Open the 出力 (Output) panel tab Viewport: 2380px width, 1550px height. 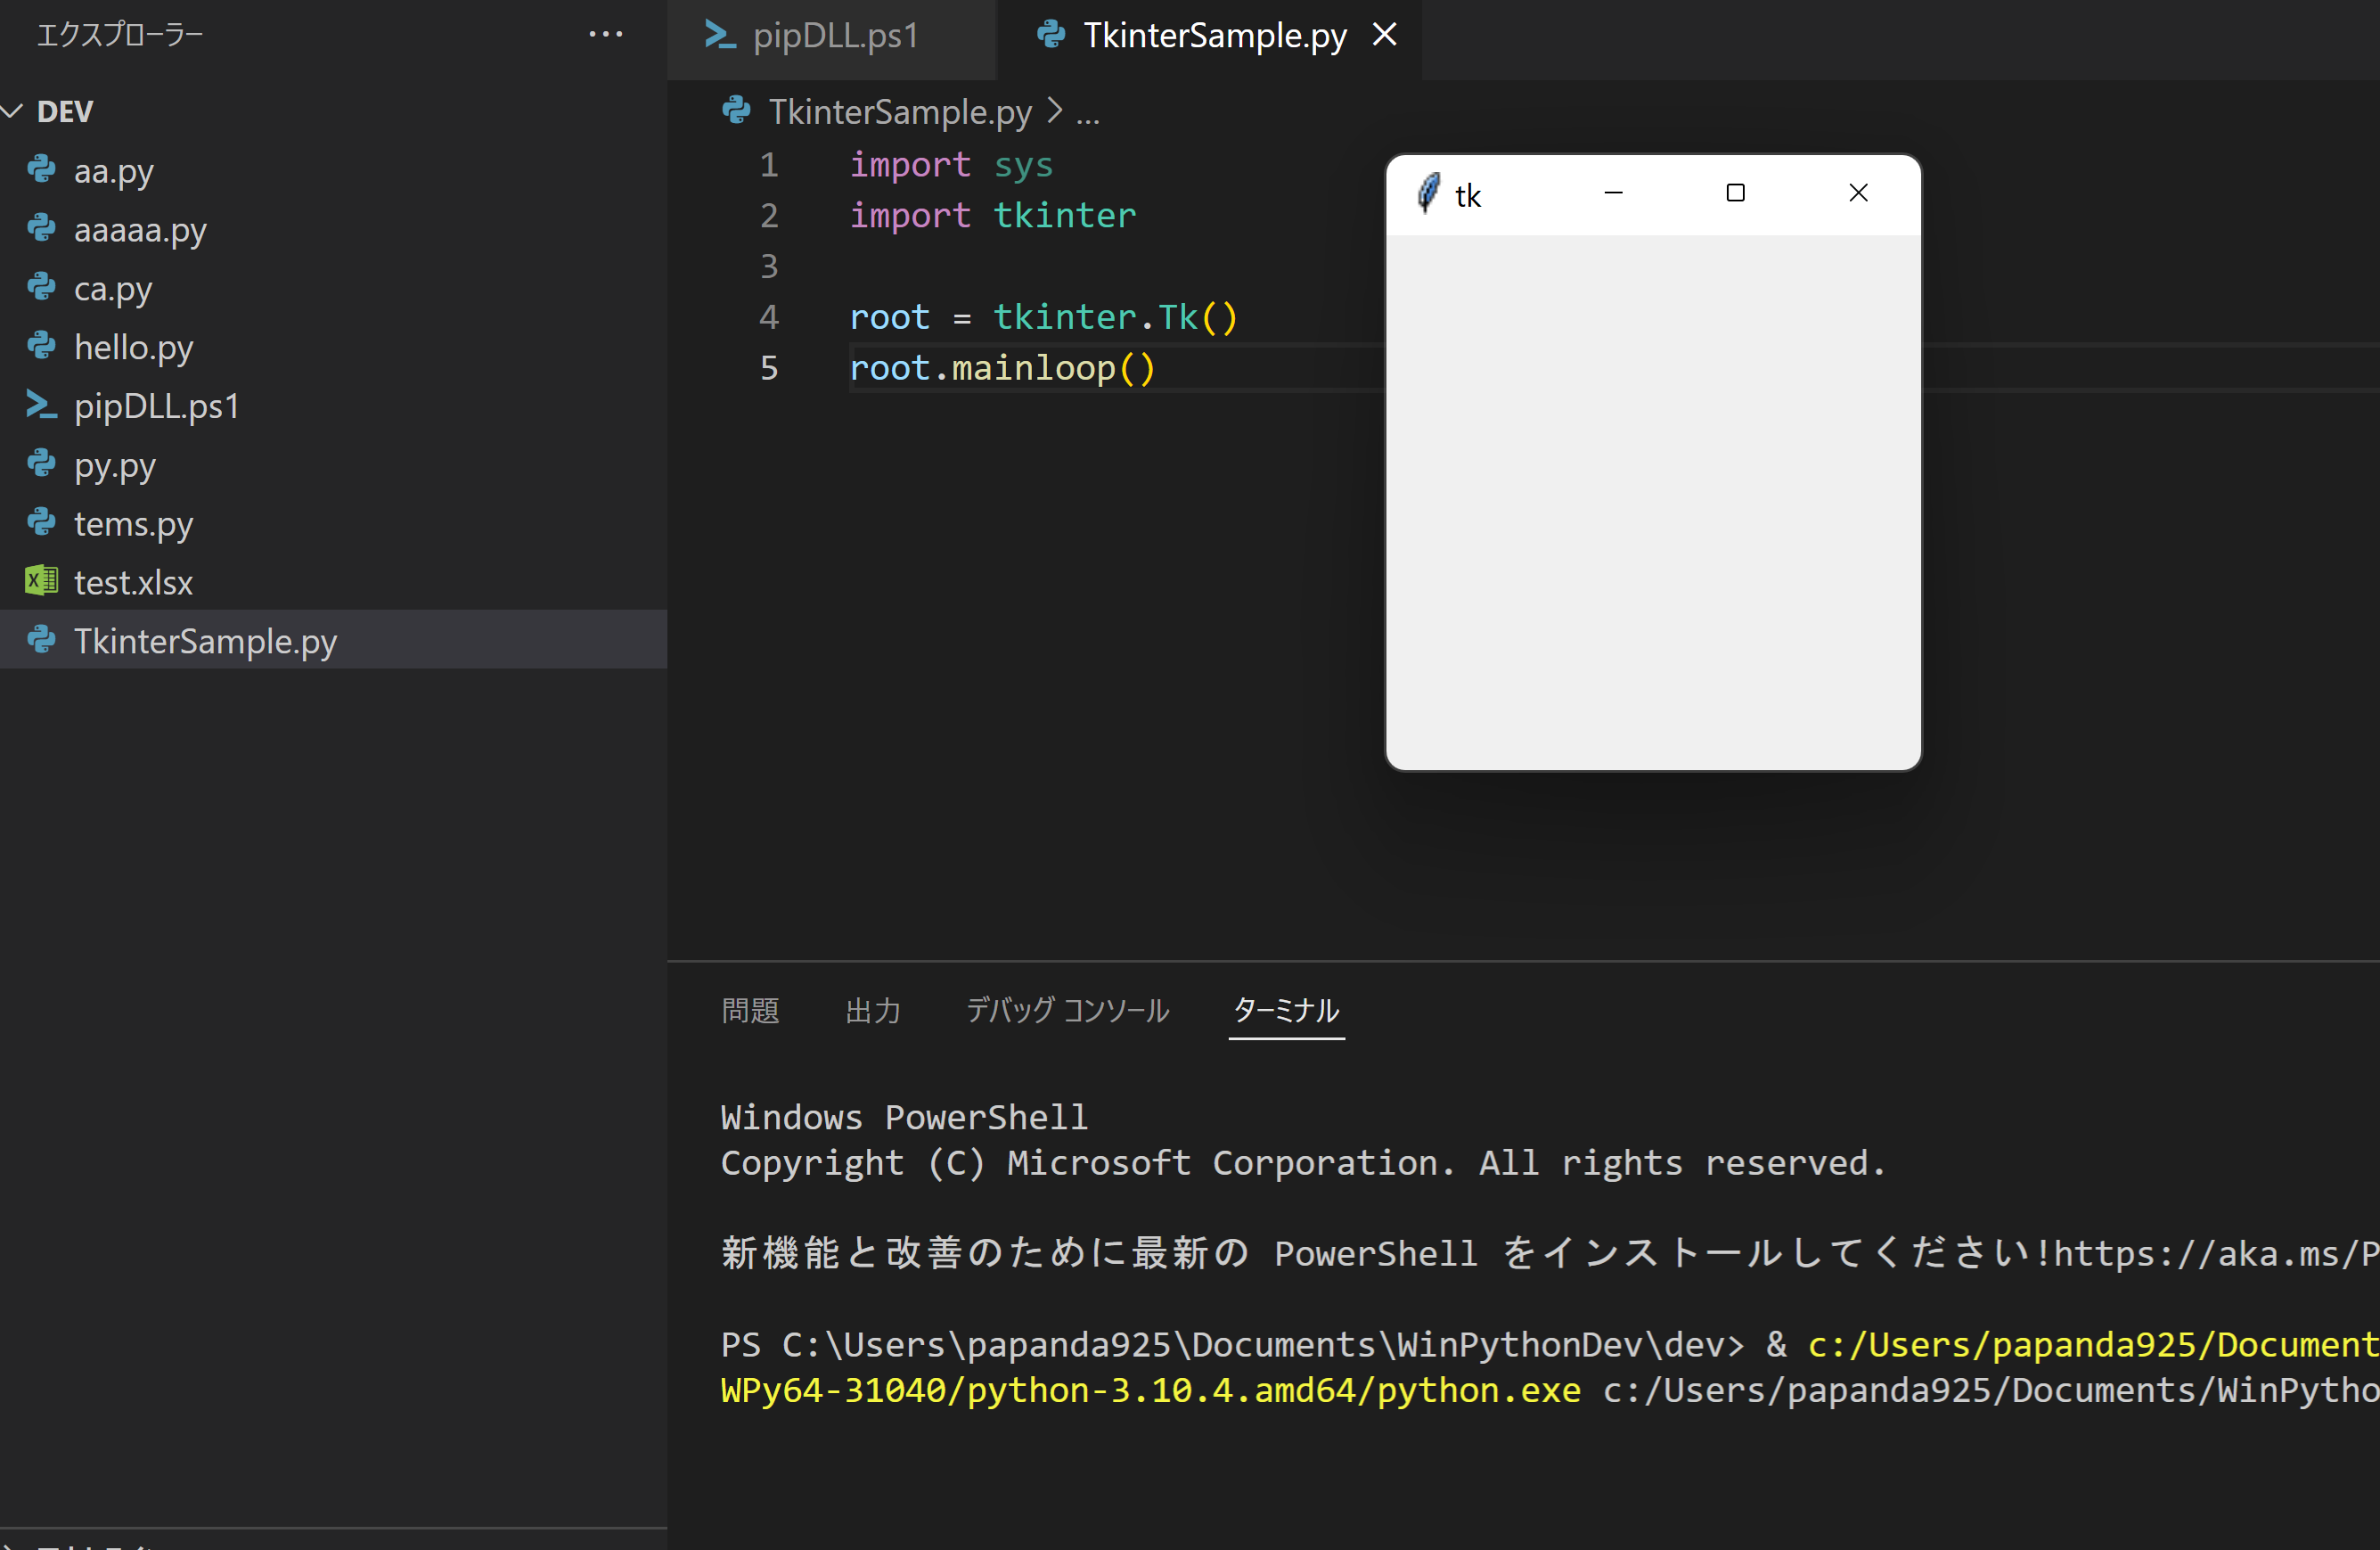873,1010
